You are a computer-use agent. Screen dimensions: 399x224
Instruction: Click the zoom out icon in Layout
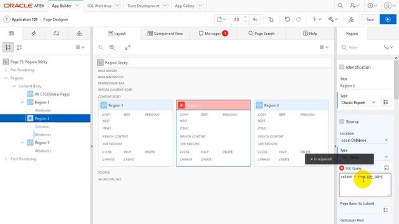click(x=101, y=47)
